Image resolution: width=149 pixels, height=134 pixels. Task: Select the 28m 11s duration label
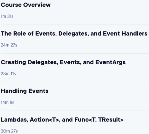8,74
